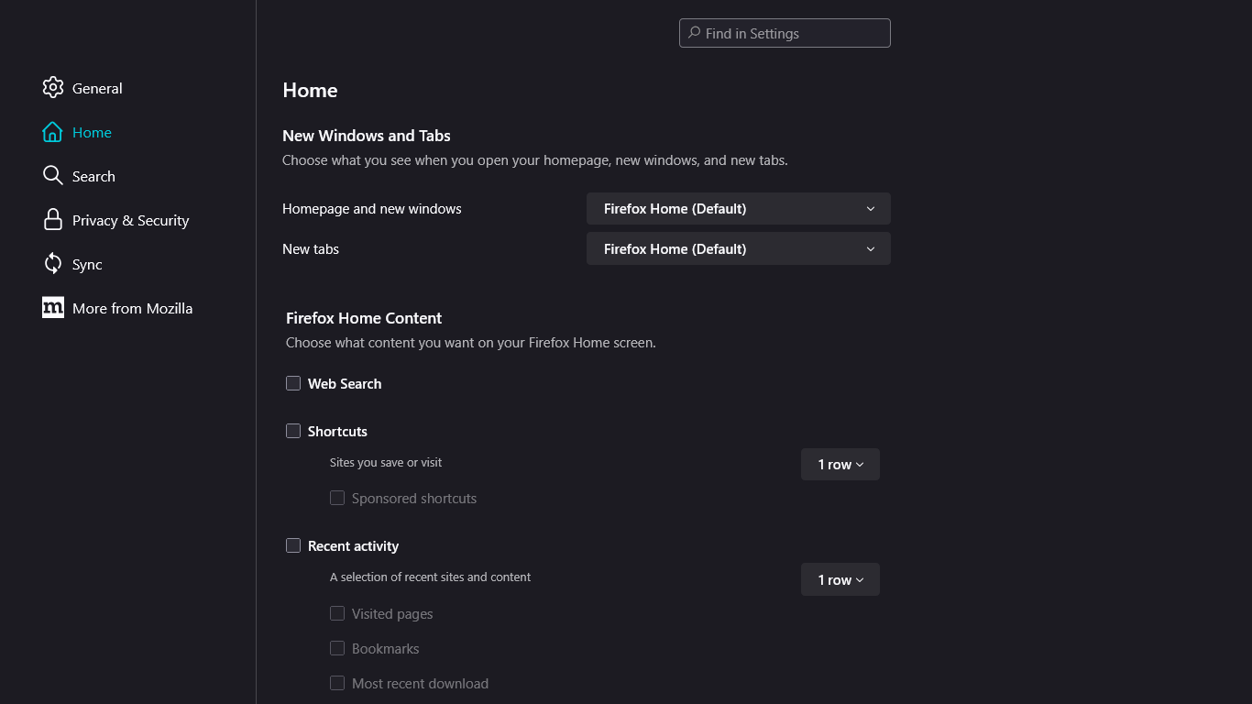Toggle the Most recent download checkbox
Image resolution: width=1252 pixels, height=704 pixels.
click(x=337, y=683)
